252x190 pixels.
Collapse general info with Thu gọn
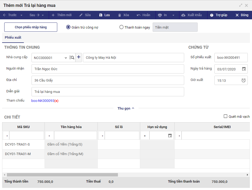[x=126, y=108]
